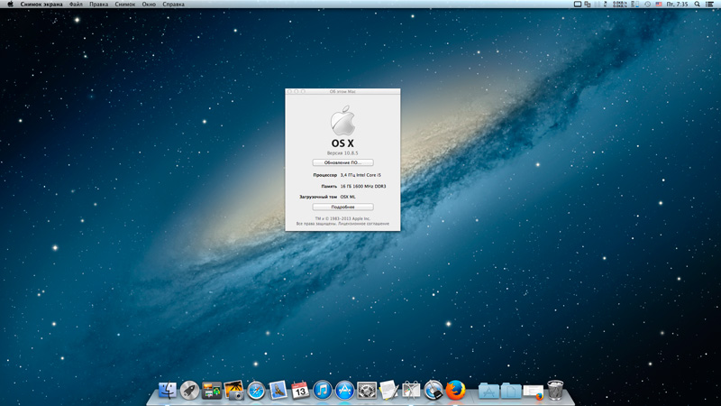
Task: Open the Снимок menu
Action: [x=125, y=5]
